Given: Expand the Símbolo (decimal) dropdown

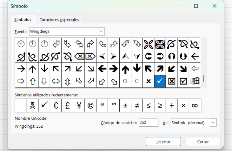Looking at the screenshot, I should pos(213,123).
